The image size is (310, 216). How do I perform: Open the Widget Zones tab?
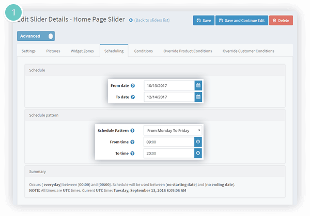click(82, 51)
